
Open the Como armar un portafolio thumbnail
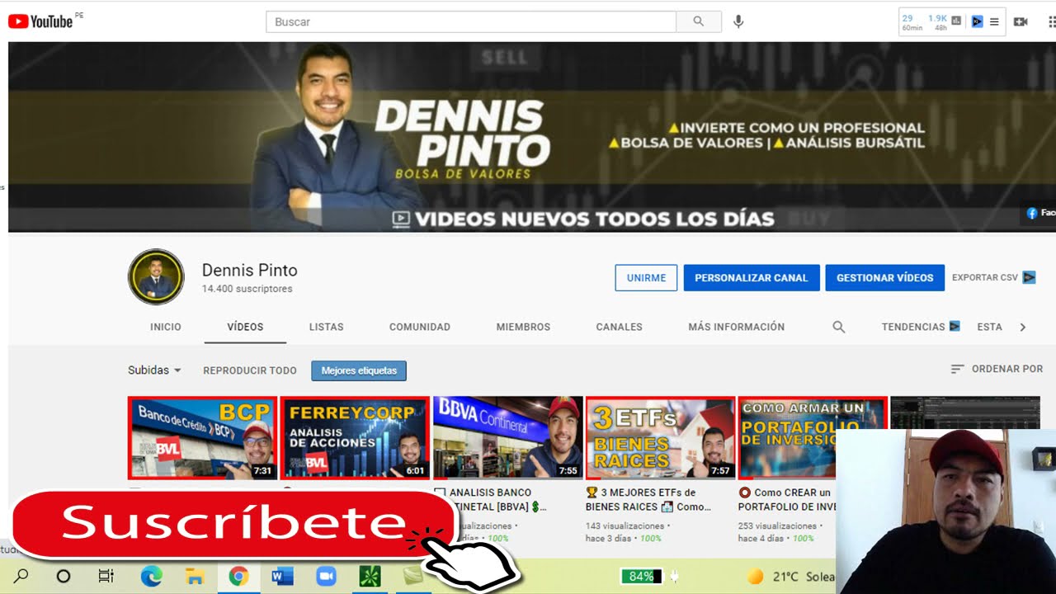[x=813, y=437]
